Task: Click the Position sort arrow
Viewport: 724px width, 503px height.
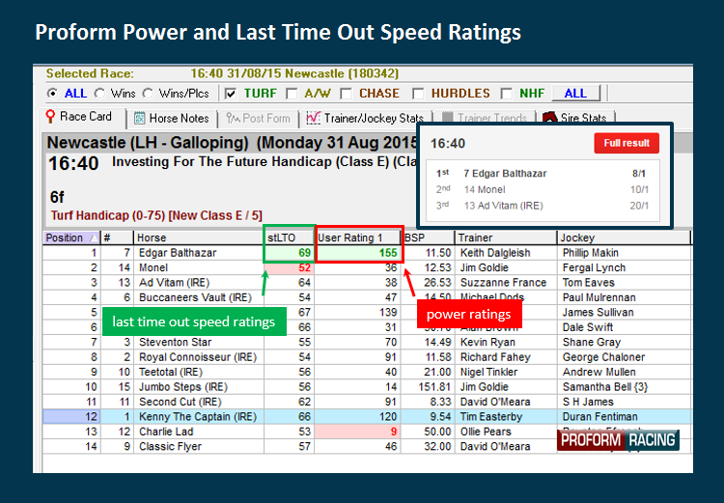Action: coord(94,238)
